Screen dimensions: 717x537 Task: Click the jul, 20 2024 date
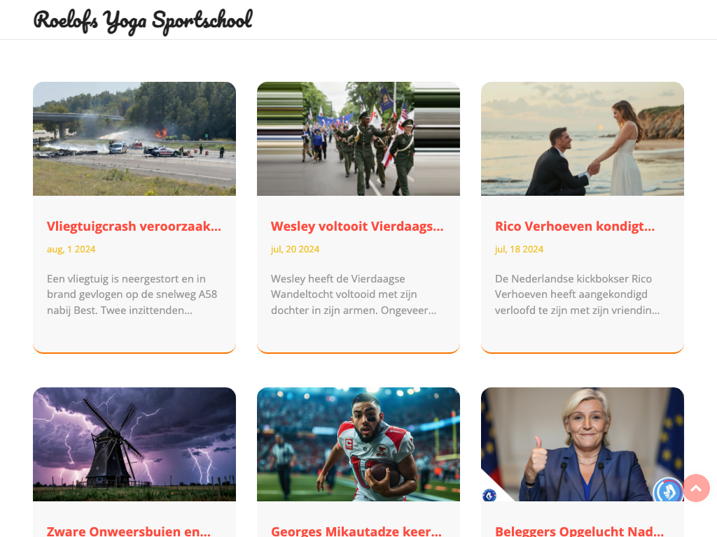295,250
